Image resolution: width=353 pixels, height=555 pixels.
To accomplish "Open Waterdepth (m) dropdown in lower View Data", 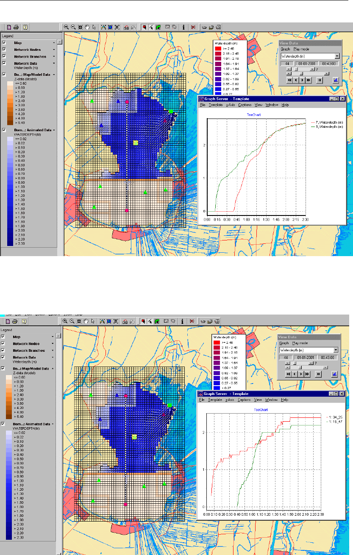I will 337,350.
